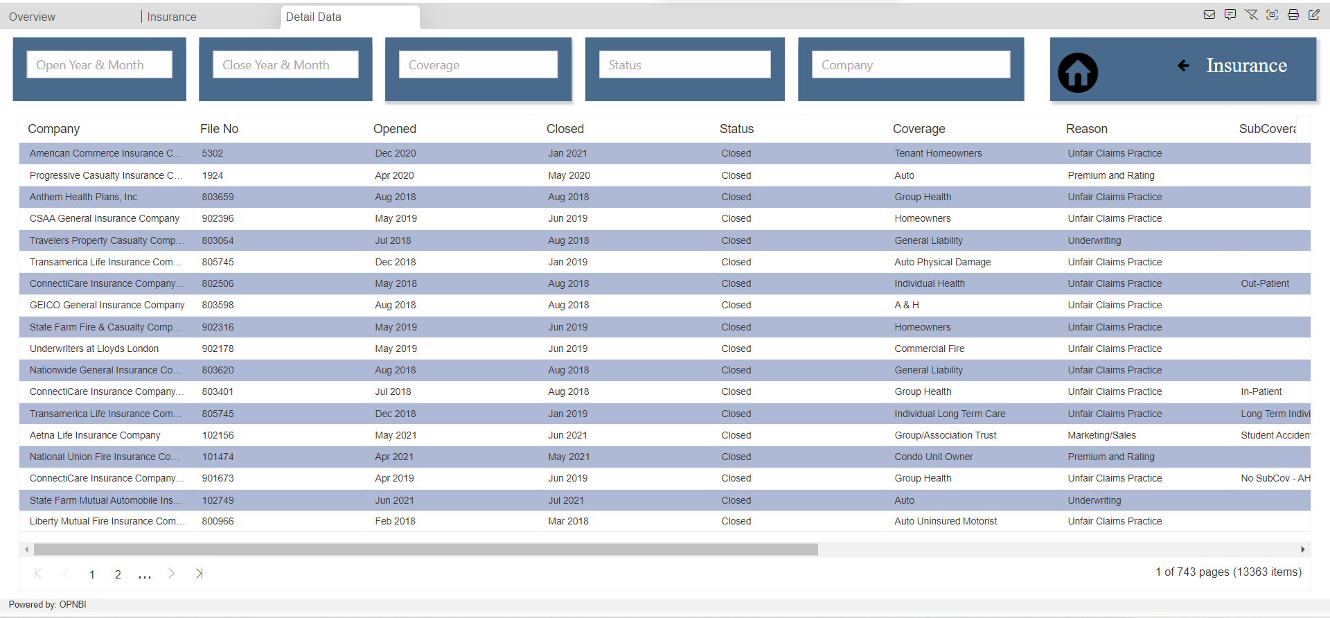Open the comments speech bubble icon

coord(1230,15)
